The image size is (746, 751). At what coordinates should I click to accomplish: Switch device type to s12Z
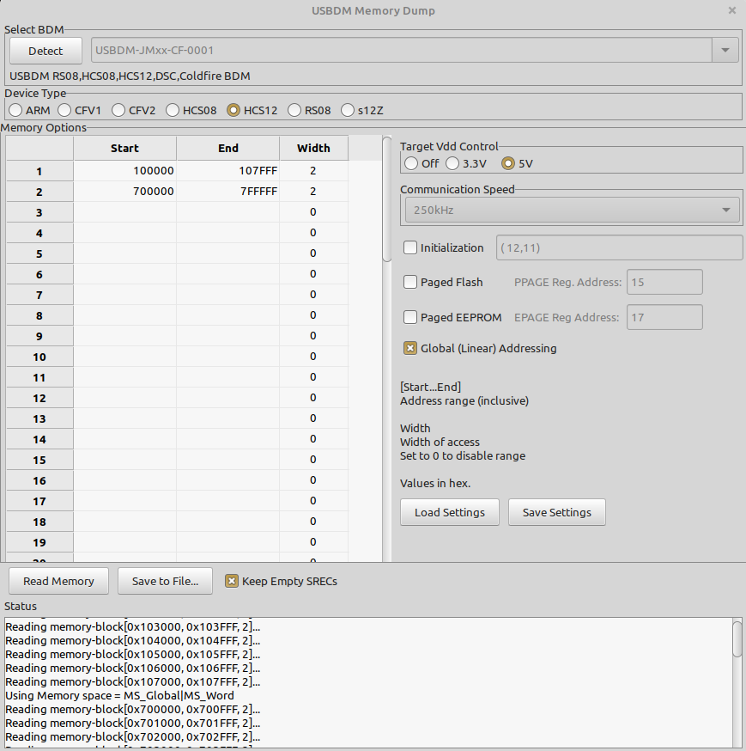point(347,110)
